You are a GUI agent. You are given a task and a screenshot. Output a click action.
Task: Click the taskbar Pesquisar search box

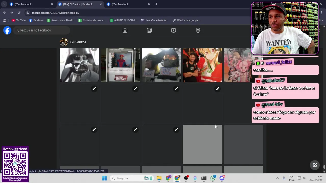tap(132, 178)
